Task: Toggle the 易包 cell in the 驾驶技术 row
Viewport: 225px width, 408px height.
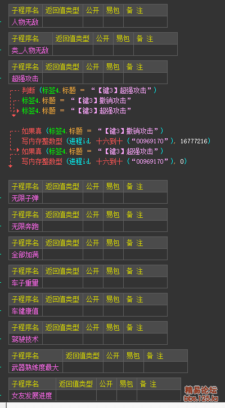Action: (113, 339)
